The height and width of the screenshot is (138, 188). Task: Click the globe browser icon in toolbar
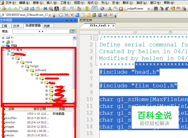pyautogui.click(x=102, y=9)
